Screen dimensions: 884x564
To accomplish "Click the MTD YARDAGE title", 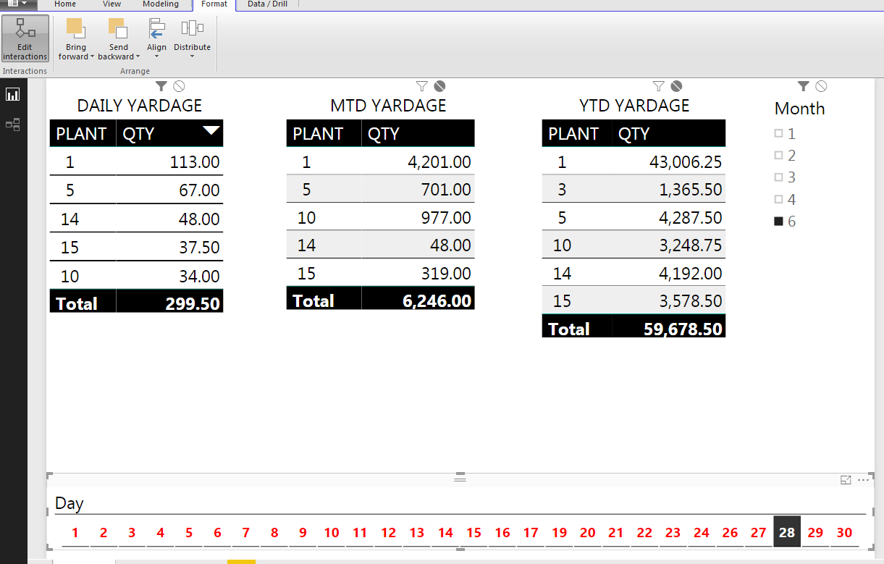I will 388,106.
